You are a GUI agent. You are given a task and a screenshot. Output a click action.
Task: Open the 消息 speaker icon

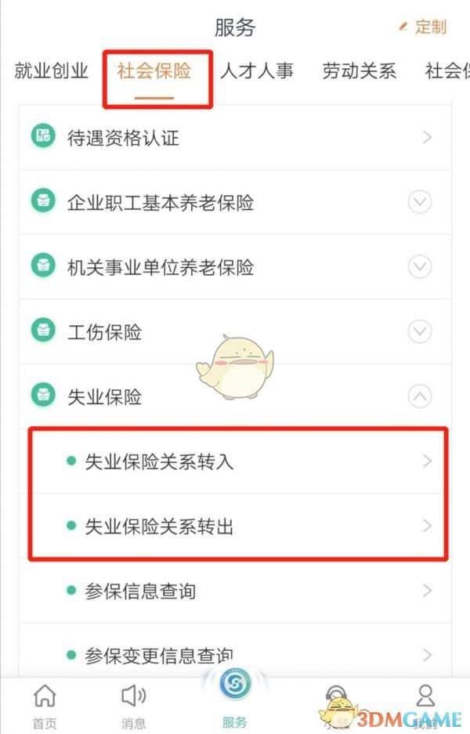click(133, 696)
